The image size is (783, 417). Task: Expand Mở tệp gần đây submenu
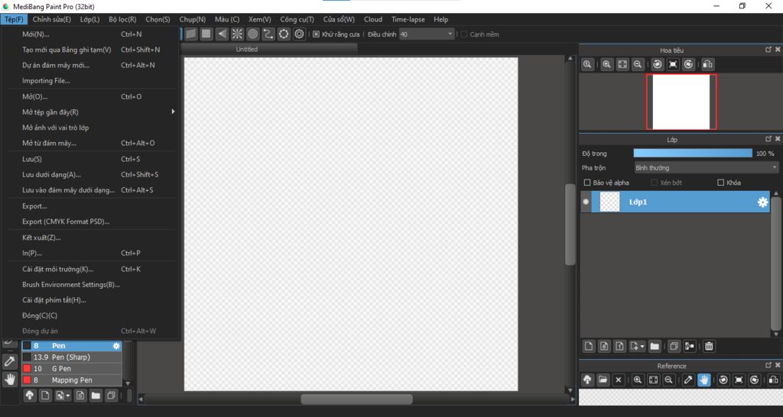92,112
